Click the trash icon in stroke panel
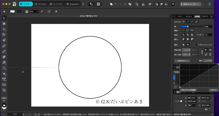Image resolution: width=219 pixels, height=116 pixels. [211, 55]
